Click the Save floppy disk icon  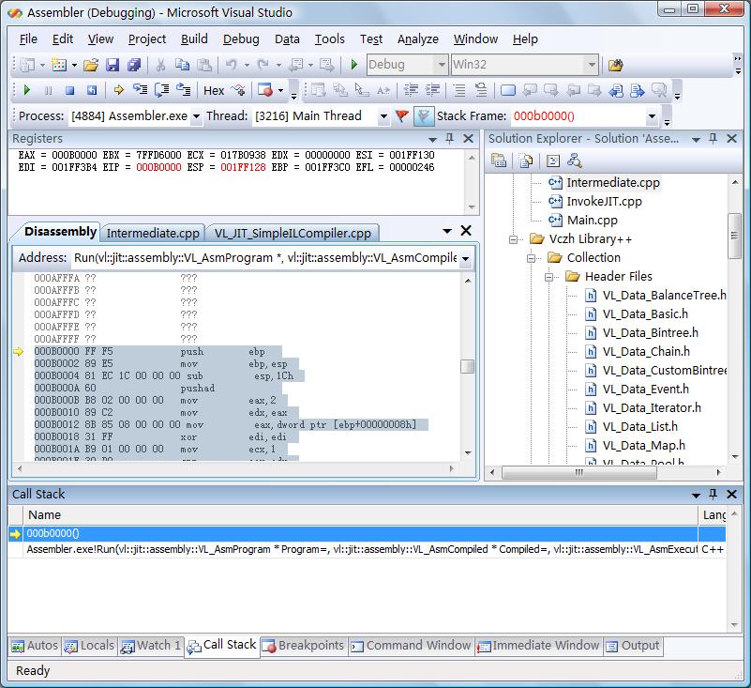click(x=113, y=65)
